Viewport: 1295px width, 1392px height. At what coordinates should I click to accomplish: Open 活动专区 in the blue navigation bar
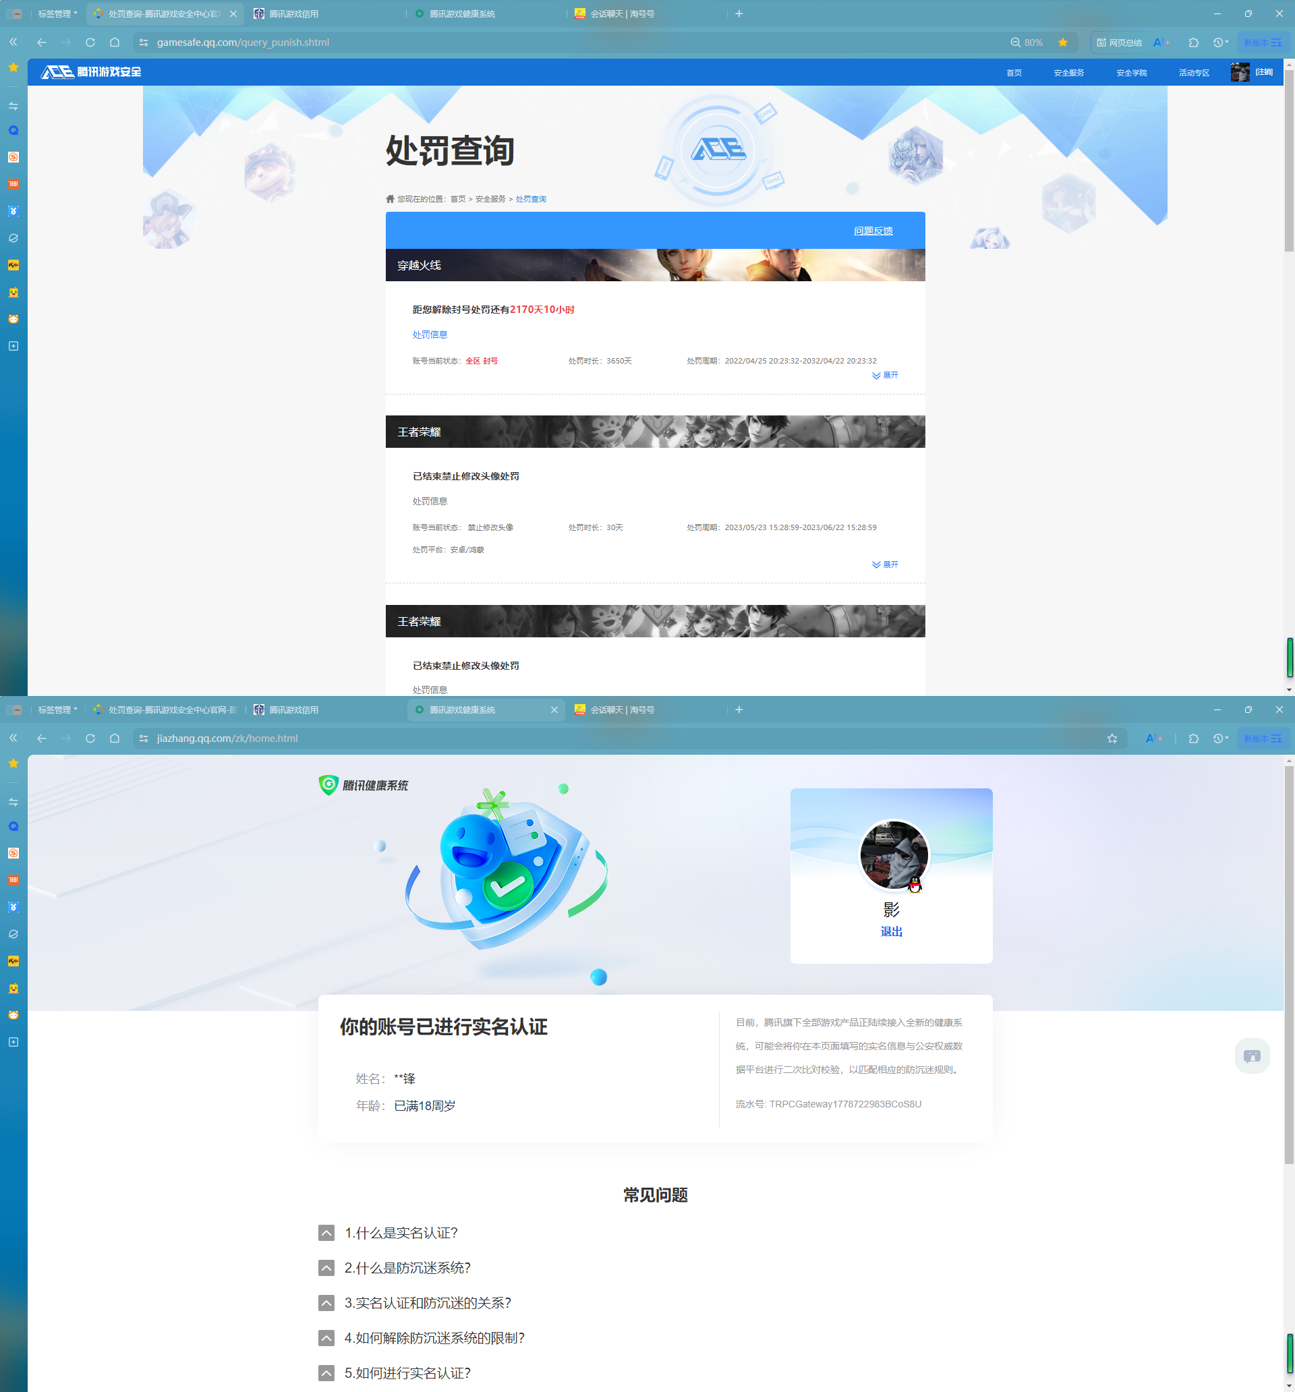1194,72
